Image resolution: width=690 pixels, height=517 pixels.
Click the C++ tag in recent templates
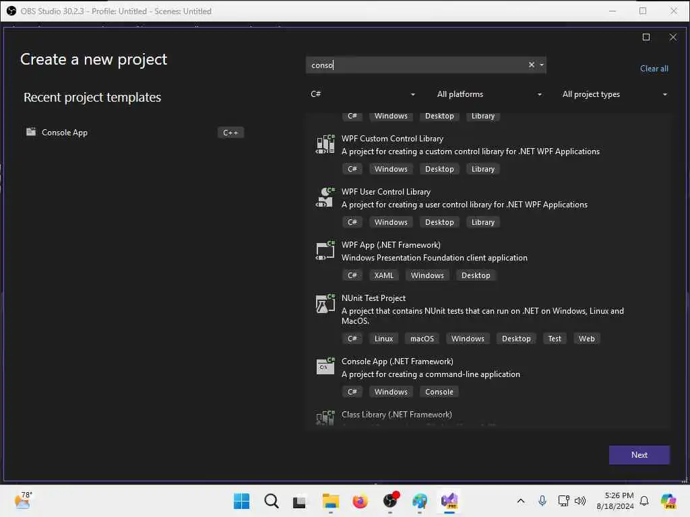(x=230, y=133)
